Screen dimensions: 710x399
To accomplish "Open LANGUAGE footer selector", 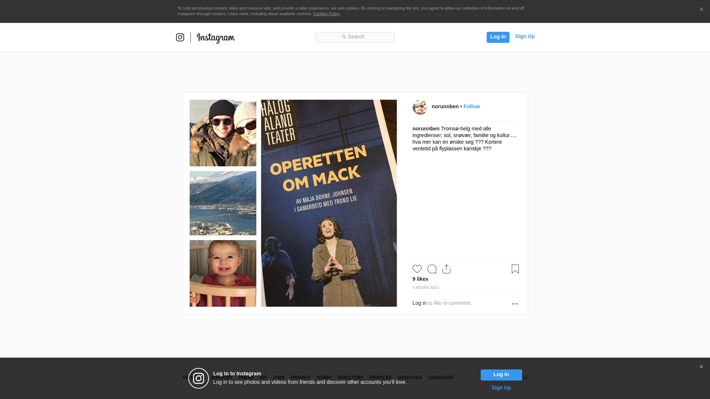I will [441, 378].
